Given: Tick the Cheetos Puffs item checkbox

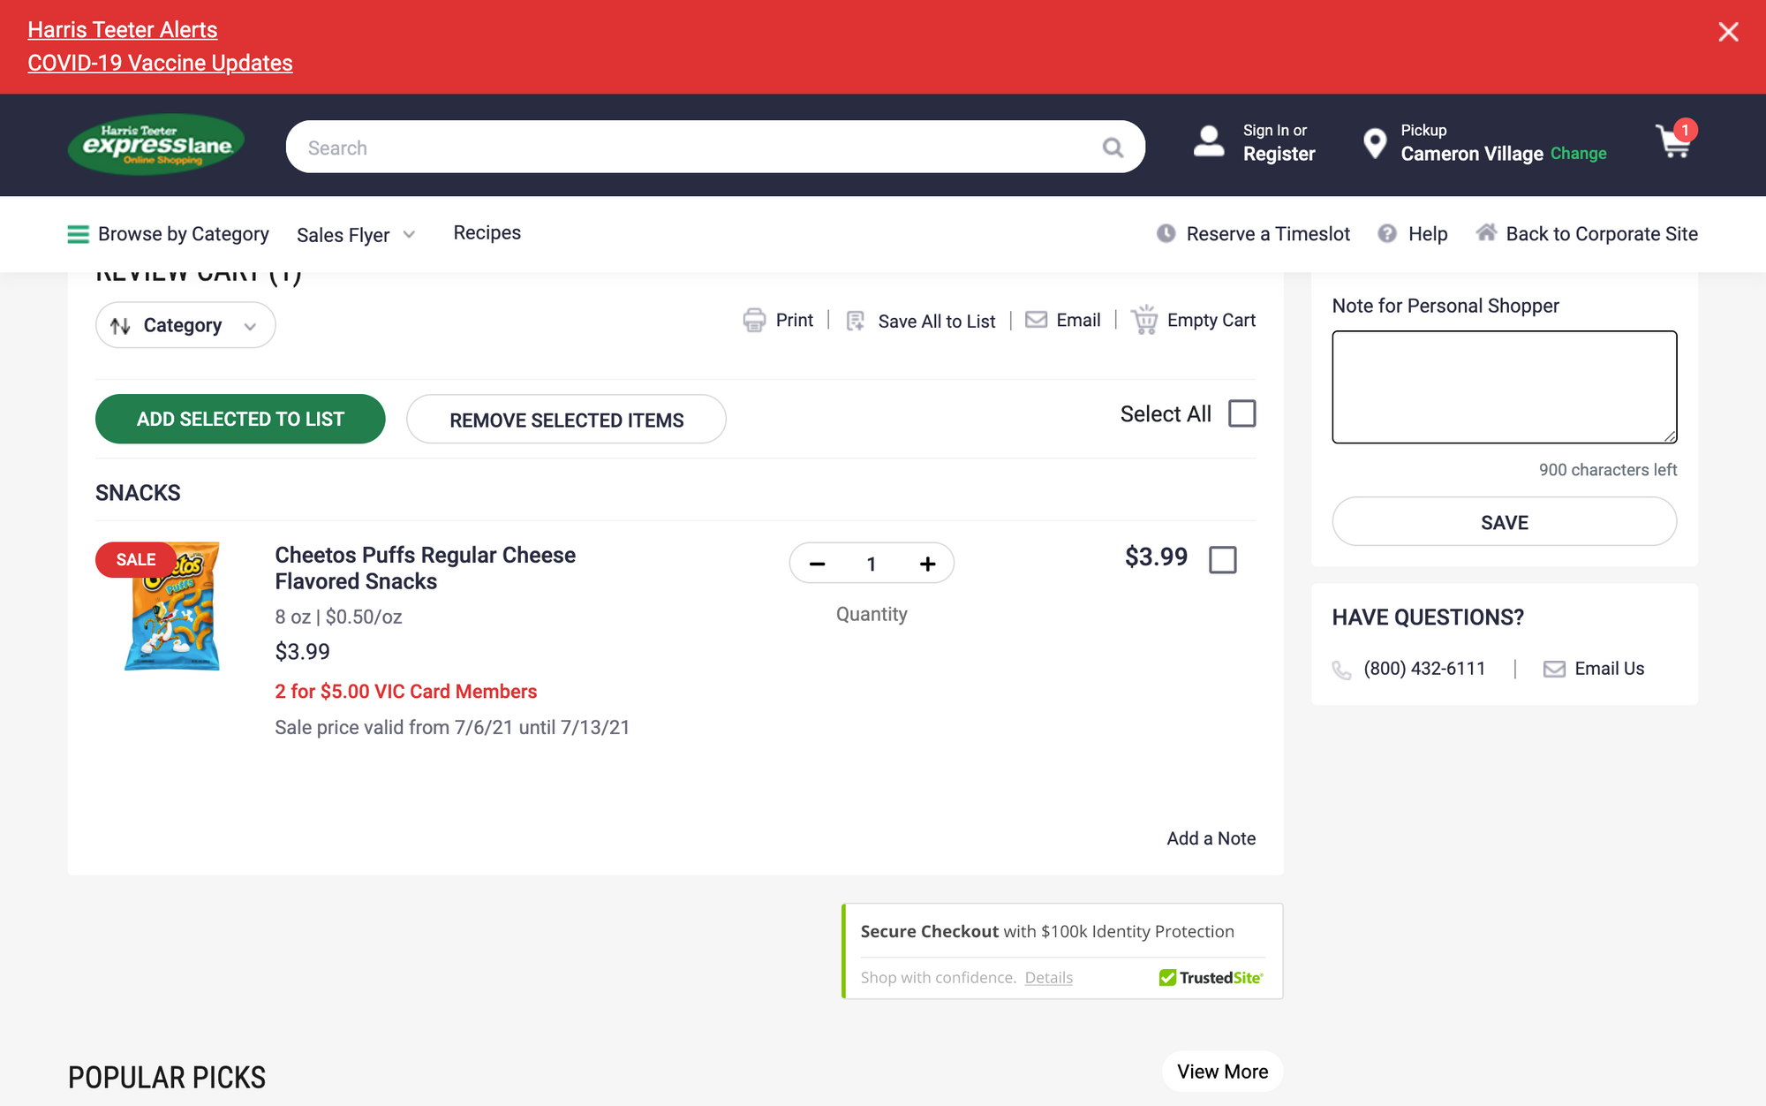Looking at the screenshot, I should (x=1222, y=559).
